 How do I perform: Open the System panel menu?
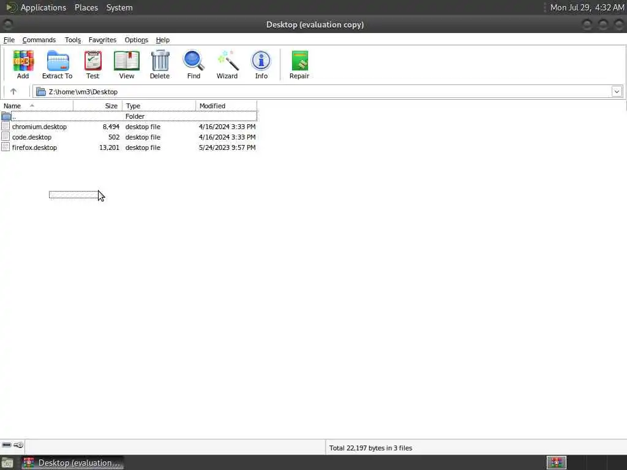coord(119,7)
